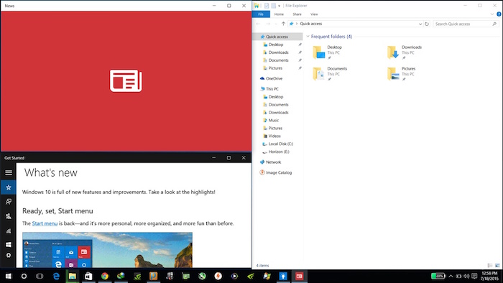Switch to Get Started lightbulb icon on taskbar
This screenshot has height=283, width=503.
coord(282,276)
